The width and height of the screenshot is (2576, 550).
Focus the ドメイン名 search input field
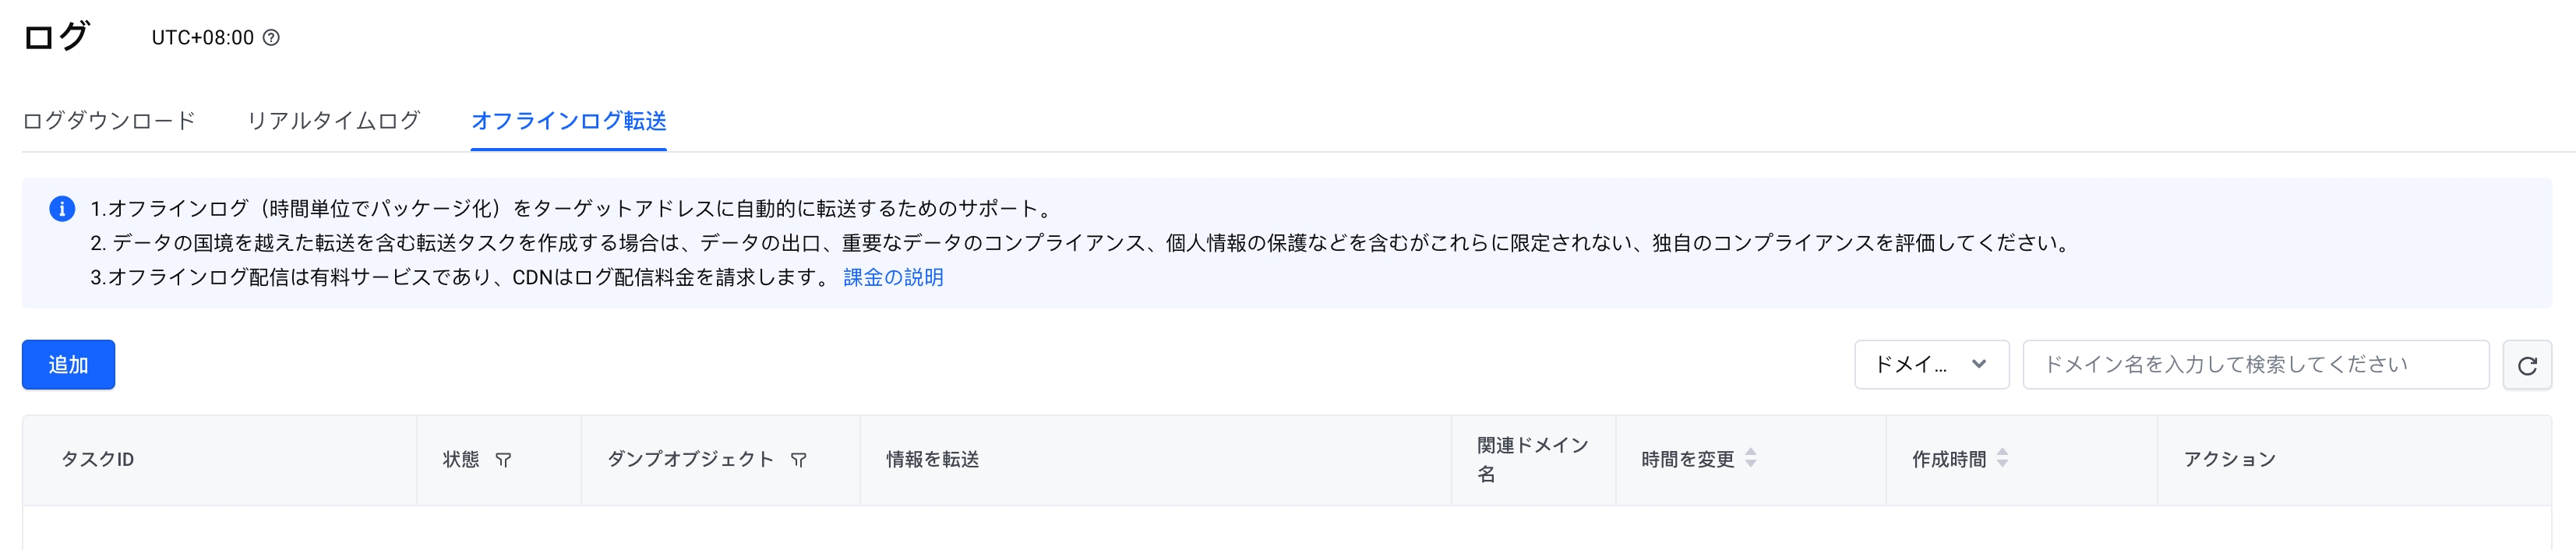(x=2255, y=365)
